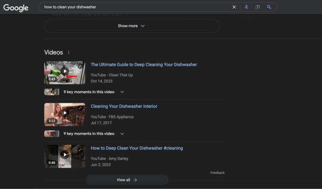This screenshot has height=189, width=322.
Task: Play the Cleaning Your Dishwasher Interior thumbnail
Action: [x=65, y=115]
